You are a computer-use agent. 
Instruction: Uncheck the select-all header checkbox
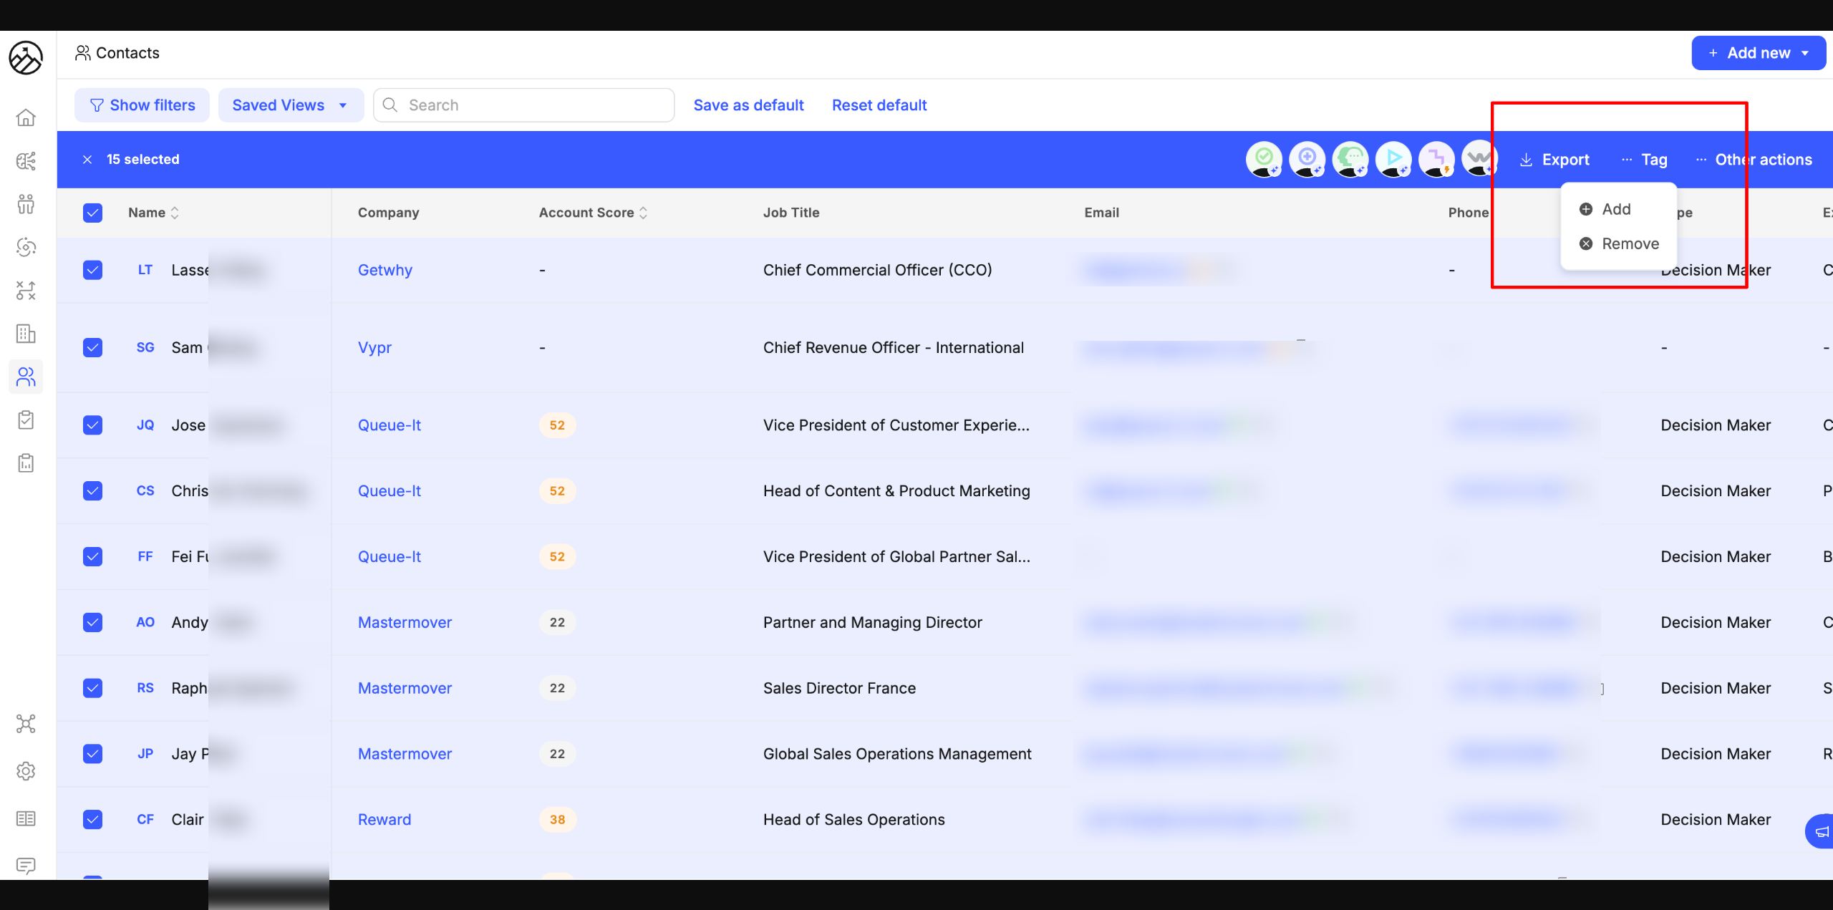coord(92,213)
